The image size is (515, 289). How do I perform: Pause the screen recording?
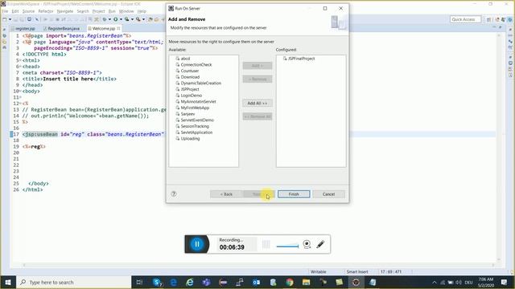click(x=197, y=244)
